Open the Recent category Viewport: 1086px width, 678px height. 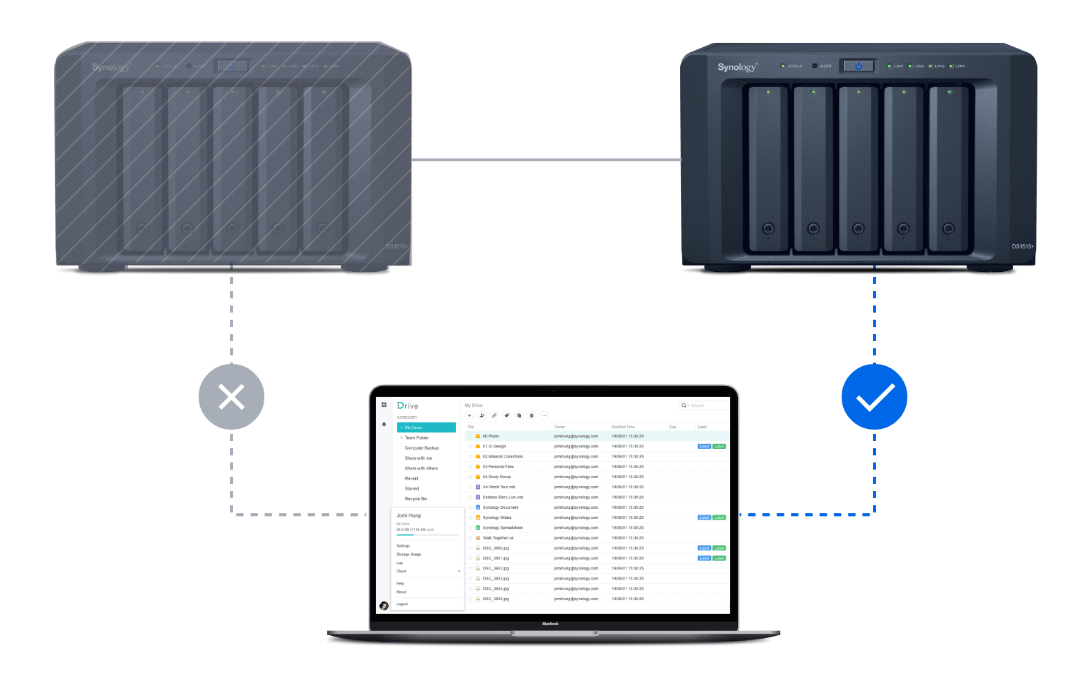click(412, 478)
